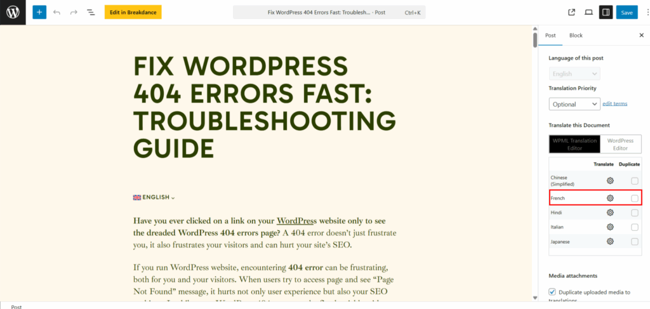Expand the English language switcher

(x=154, y=197)
